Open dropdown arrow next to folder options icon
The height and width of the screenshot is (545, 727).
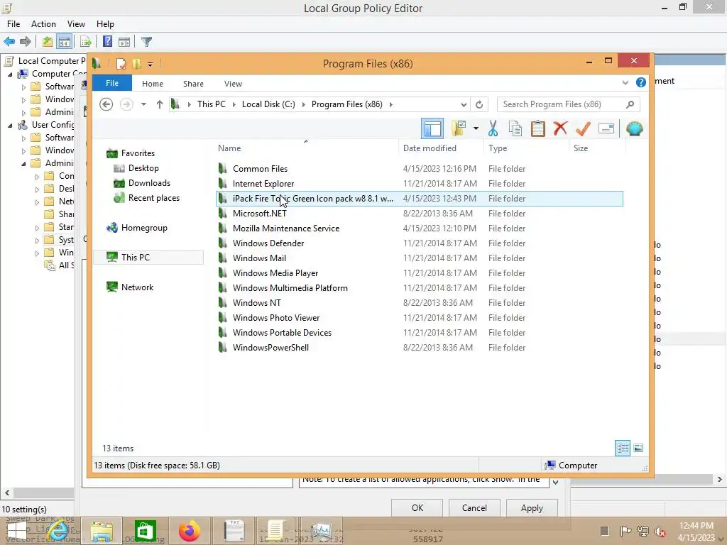tap(476, 128)
